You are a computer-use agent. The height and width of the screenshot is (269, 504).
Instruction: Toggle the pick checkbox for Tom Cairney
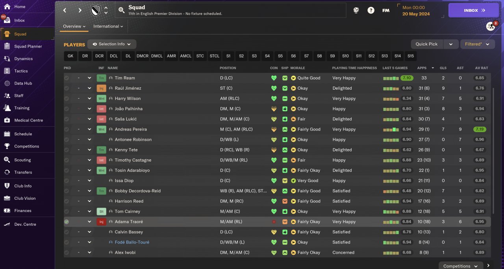click(67, 211)
